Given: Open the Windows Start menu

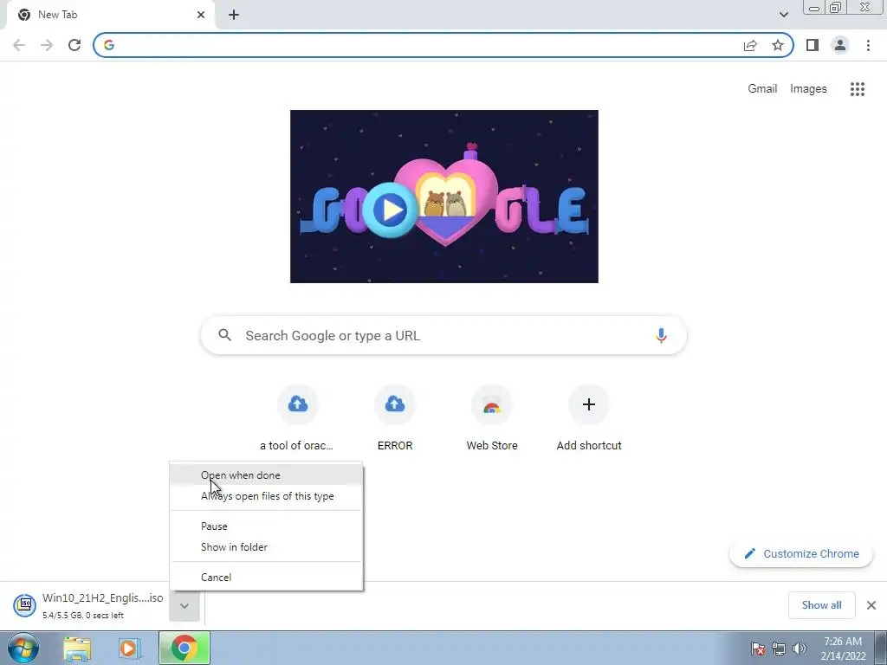Looking at the screenshot, I should pyautogui.click(x=23, y=649).
